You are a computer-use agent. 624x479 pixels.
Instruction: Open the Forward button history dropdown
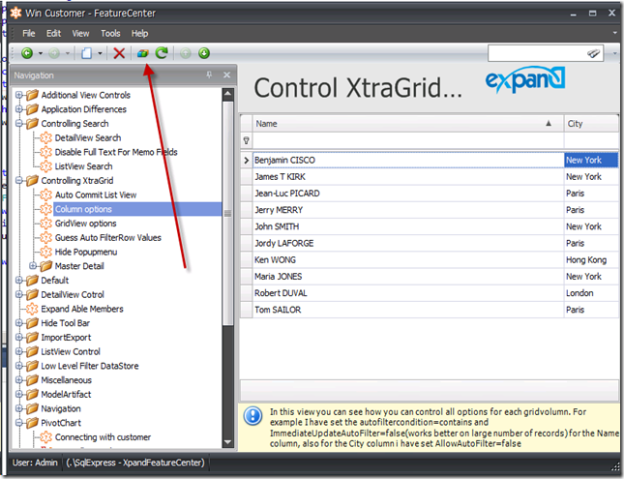pyautogui.click(x=68, y=53)
